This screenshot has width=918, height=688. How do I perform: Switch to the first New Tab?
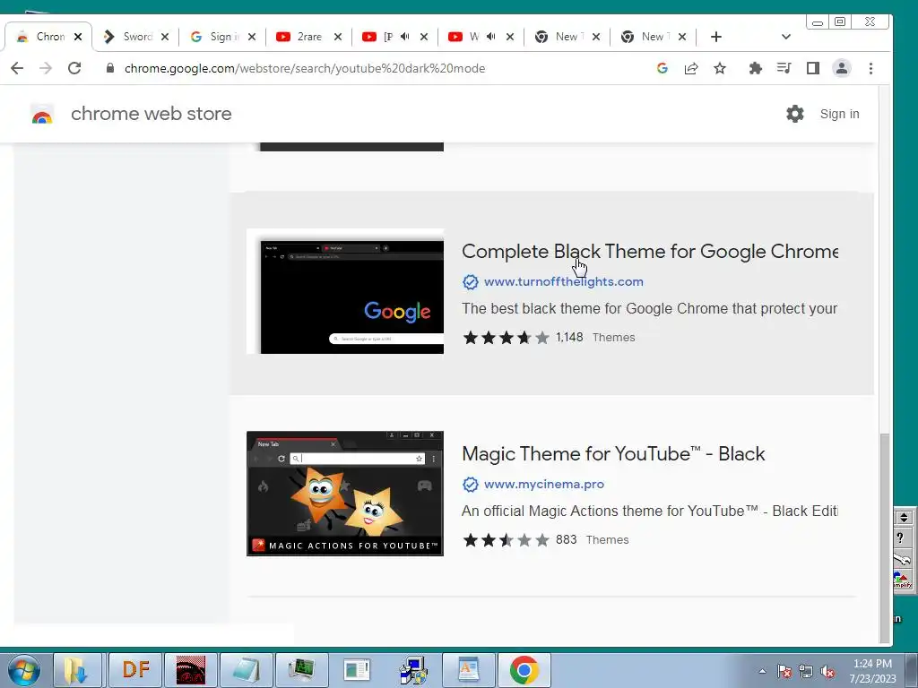[x=560, y=36]
